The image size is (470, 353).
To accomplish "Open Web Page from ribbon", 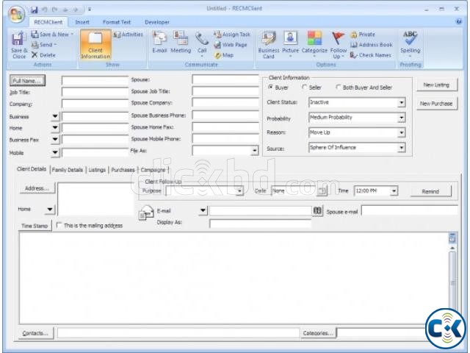I will click(230, 45).
